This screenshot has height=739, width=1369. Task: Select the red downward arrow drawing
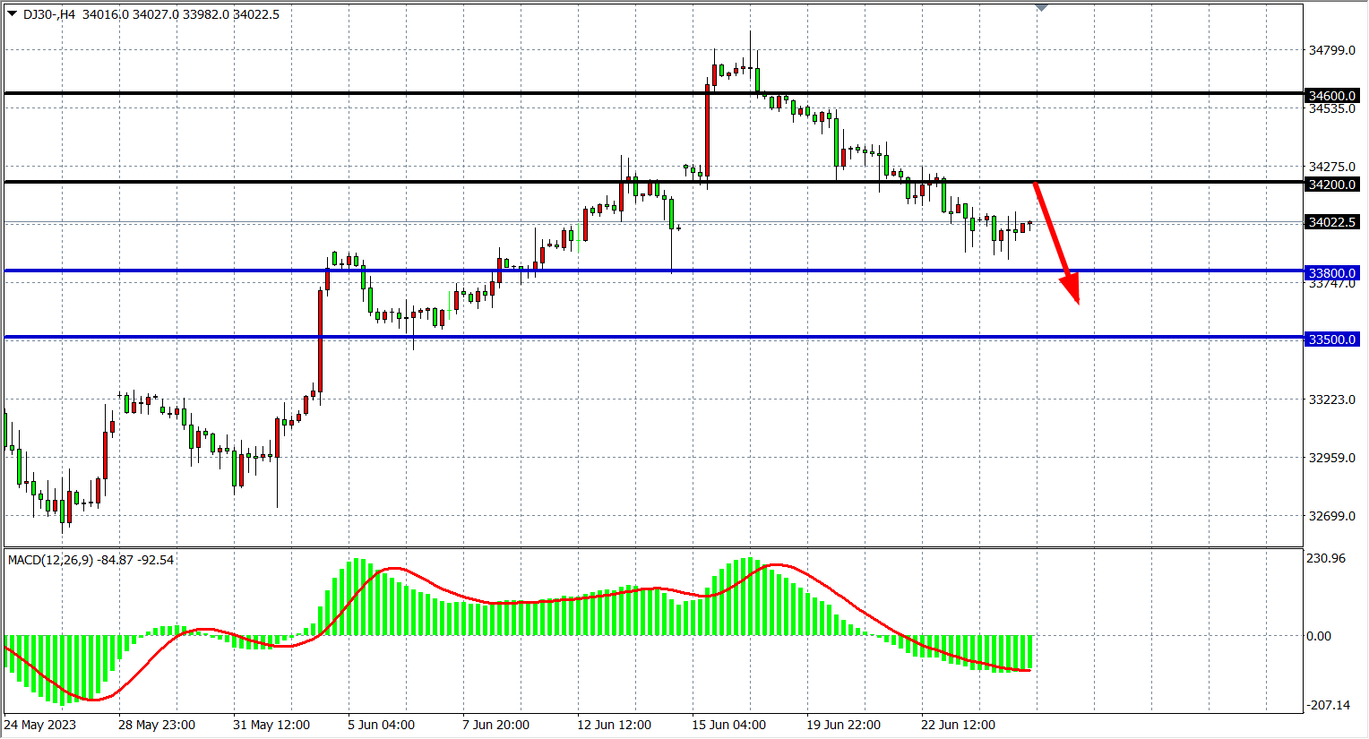(1055, 241)
